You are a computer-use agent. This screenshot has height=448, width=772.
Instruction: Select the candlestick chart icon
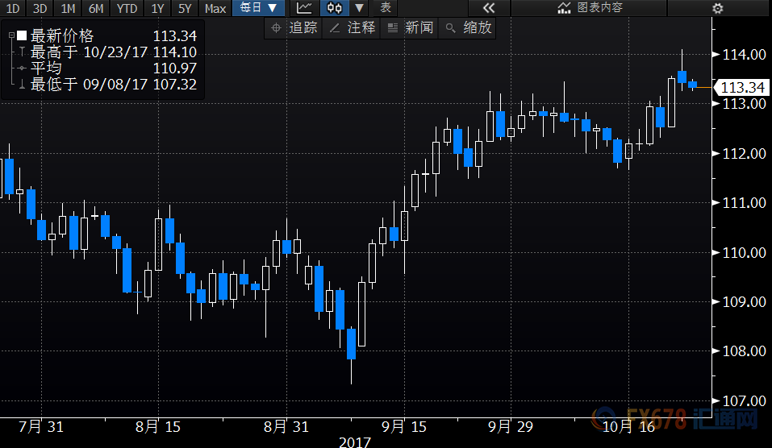click(334, 8)
